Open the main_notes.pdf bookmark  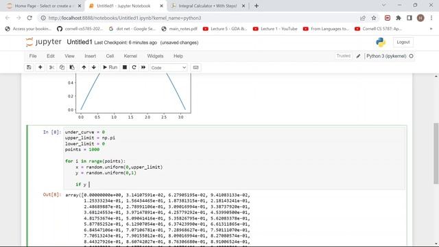pos(180,29)
